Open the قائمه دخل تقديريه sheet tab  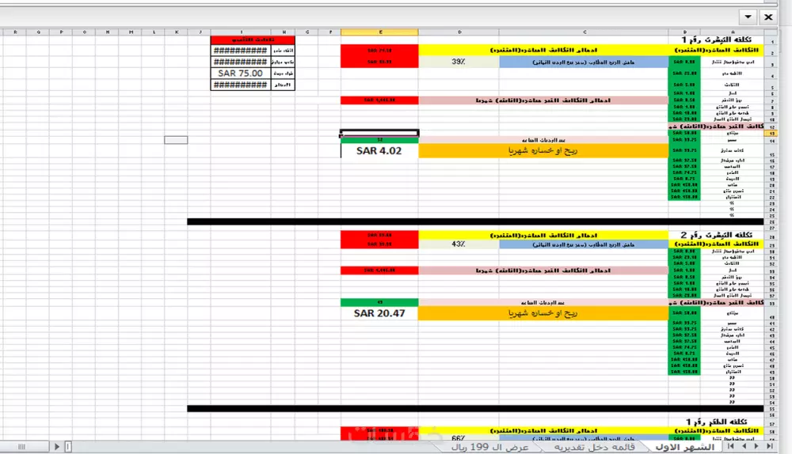tap(595, 447)
